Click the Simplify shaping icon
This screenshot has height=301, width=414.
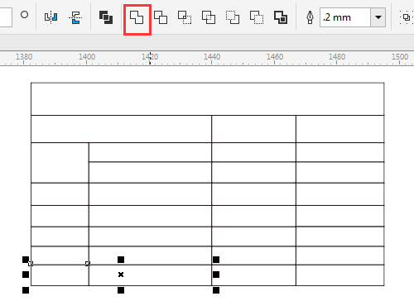209,17
